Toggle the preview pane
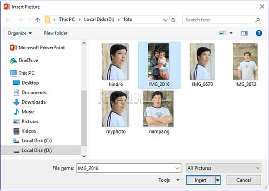Image resolution: width=269 pixels, height=191 pixels. pyautogui.click(x=244, y=33)
